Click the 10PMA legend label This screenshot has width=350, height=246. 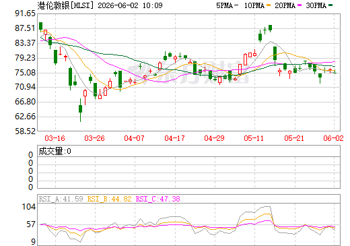254,5
